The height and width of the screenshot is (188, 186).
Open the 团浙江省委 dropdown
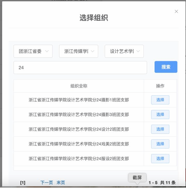point(33,51)
